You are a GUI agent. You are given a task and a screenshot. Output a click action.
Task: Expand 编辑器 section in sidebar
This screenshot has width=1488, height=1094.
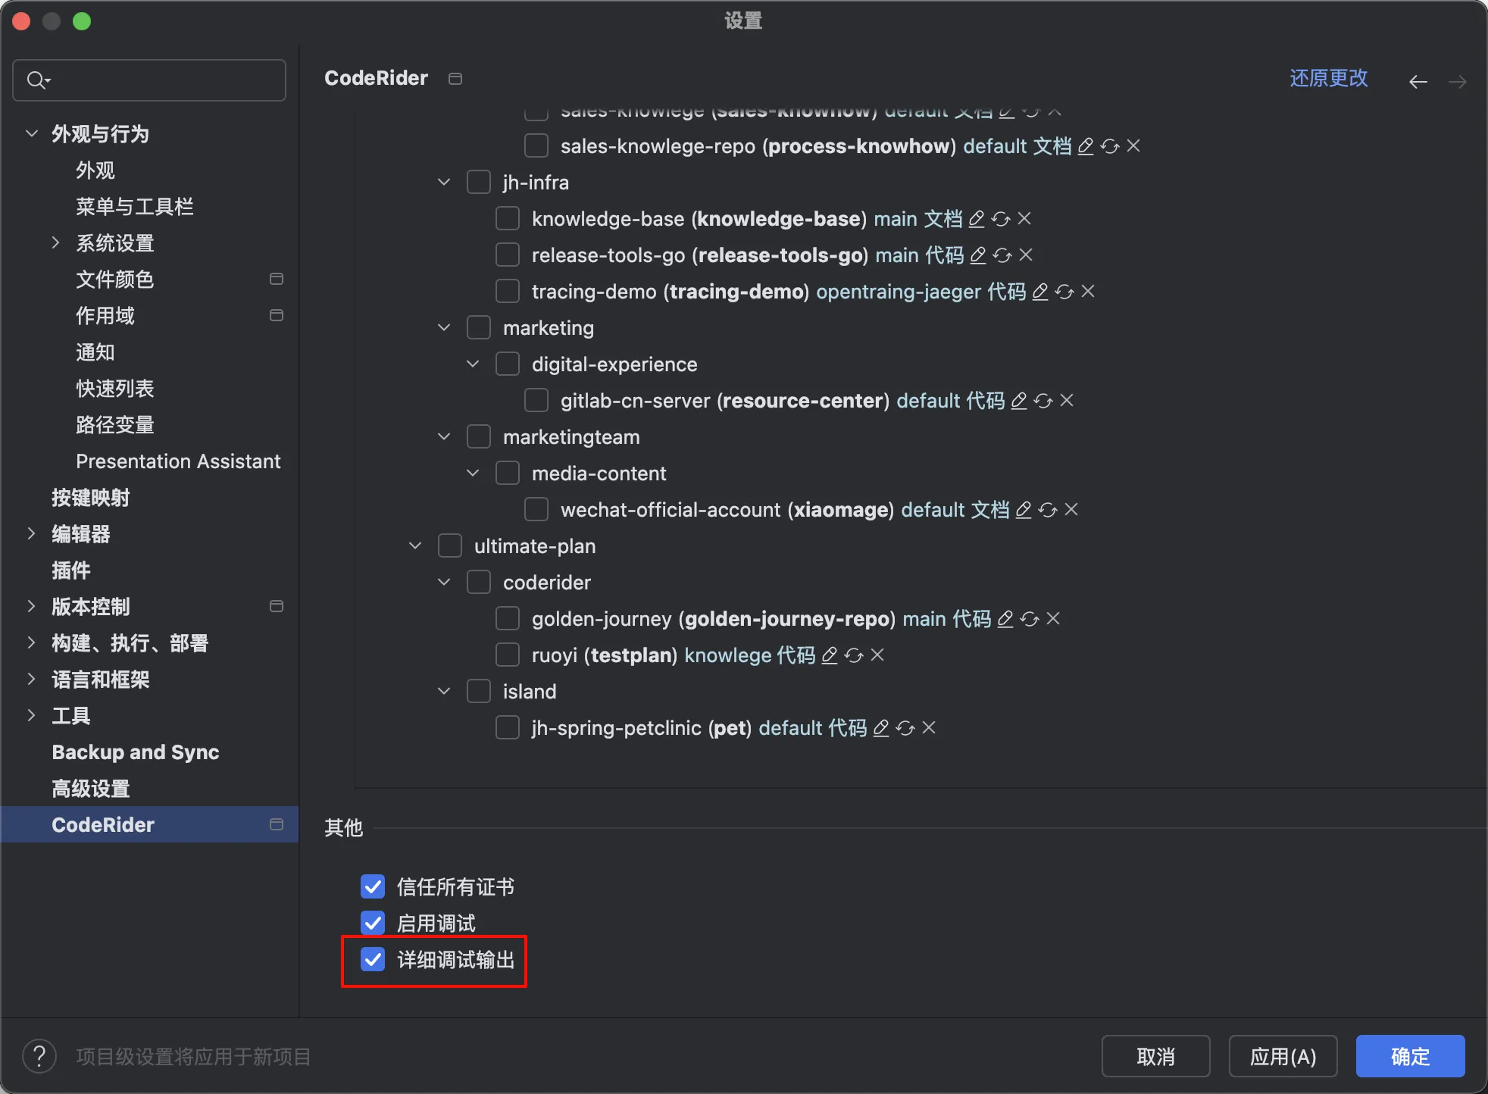[x=32, y=533]
